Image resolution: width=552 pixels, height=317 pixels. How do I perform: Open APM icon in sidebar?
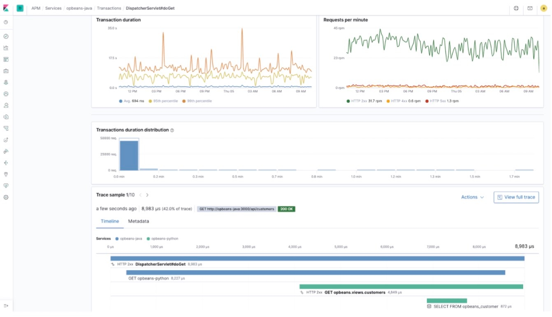6,128
